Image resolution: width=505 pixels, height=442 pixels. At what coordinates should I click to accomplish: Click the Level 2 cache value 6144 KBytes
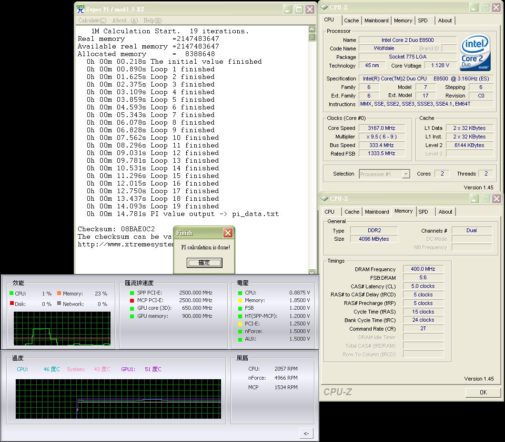[x=469, y=145]
